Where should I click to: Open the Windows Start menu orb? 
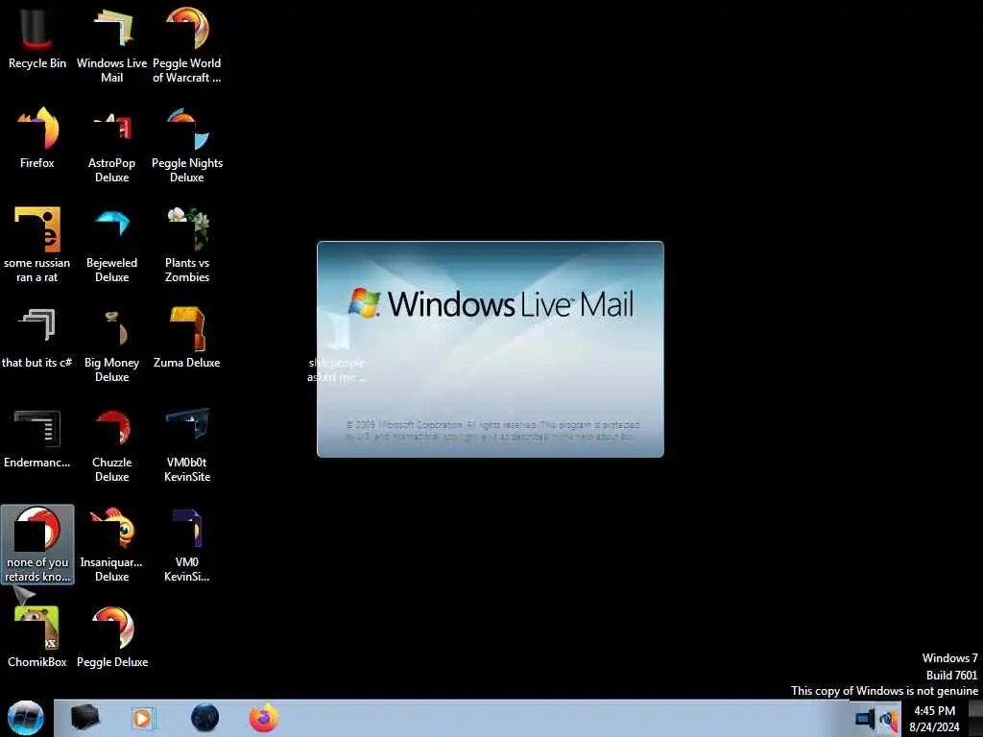[26, 718]
